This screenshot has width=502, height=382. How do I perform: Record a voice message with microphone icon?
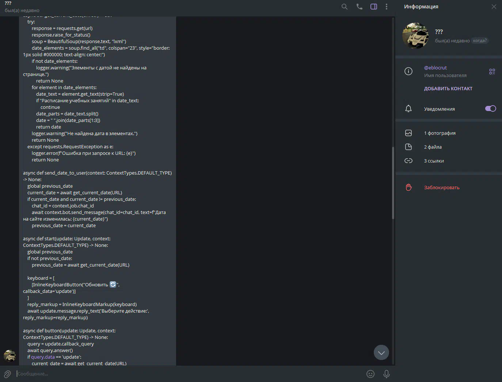pos(386,374)
